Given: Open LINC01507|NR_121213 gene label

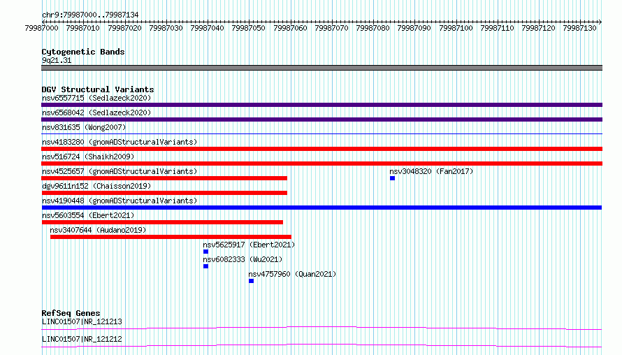Looking at the screenshot, I should [x=82, y=321].
